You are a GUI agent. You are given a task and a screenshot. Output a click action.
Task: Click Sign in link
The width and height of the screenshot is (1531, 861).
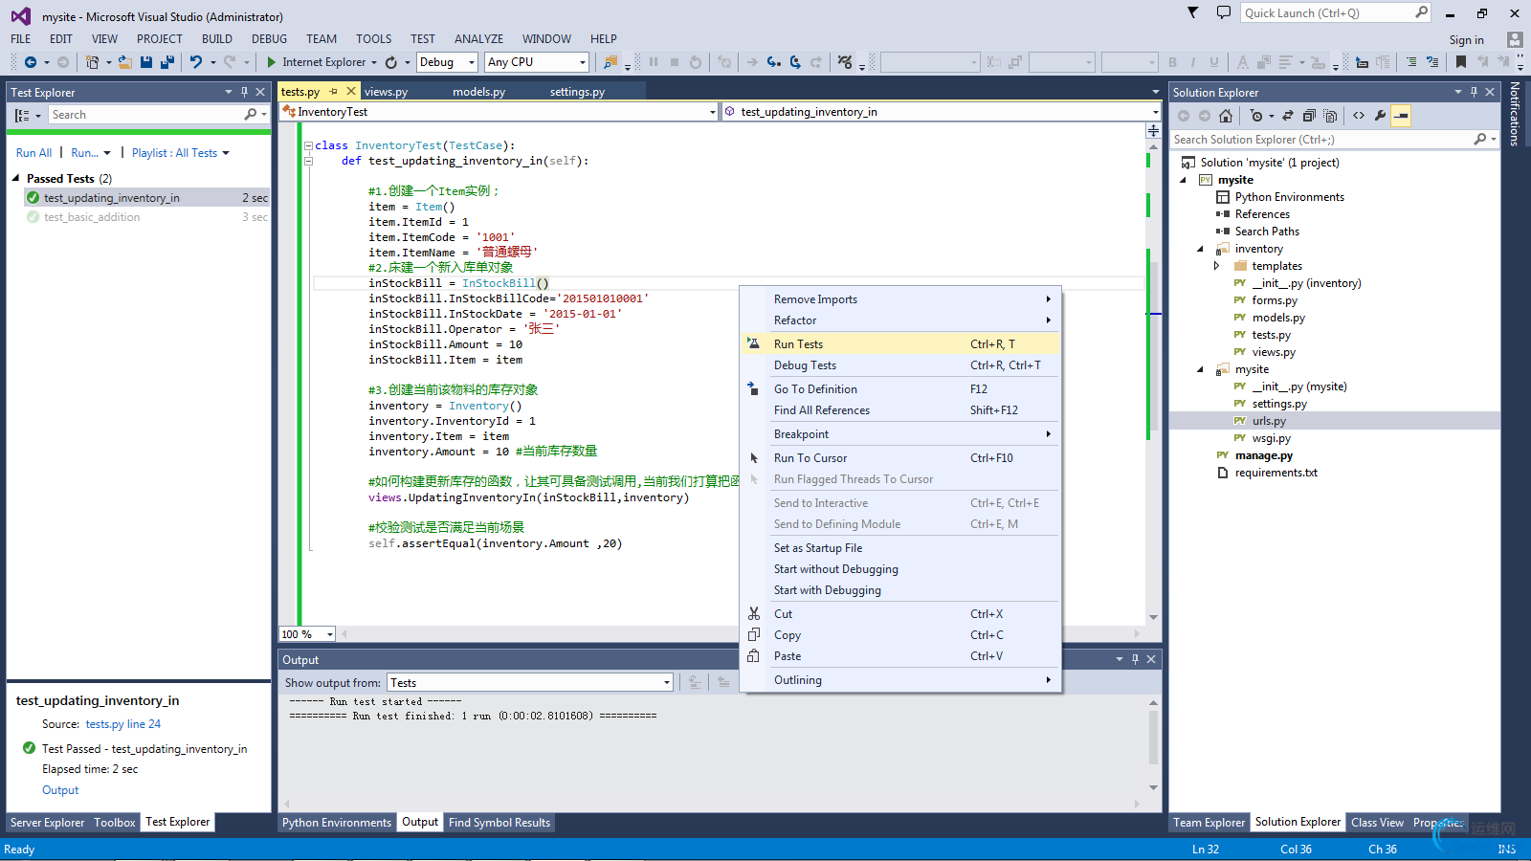(x=1466, y=40)
